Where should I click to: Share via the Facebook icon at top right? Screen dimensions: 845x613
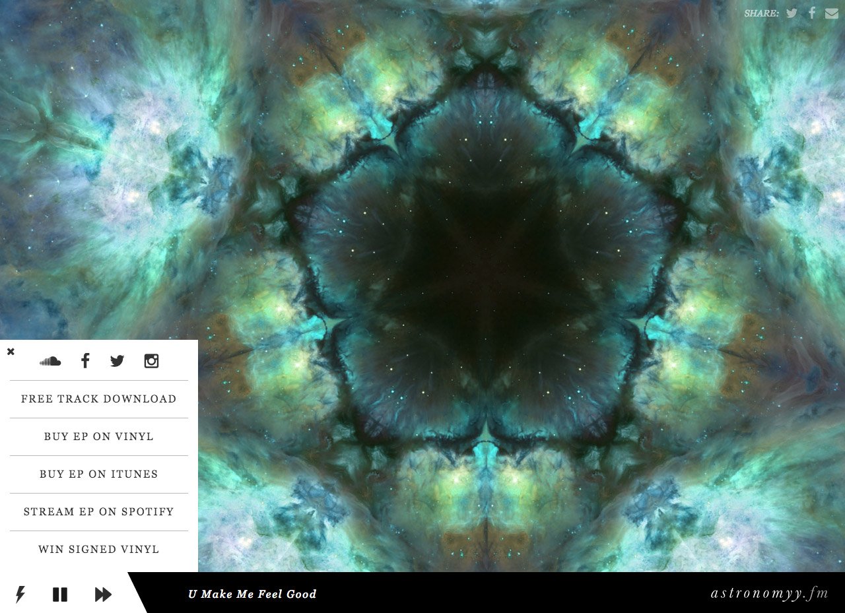(811, 13)
